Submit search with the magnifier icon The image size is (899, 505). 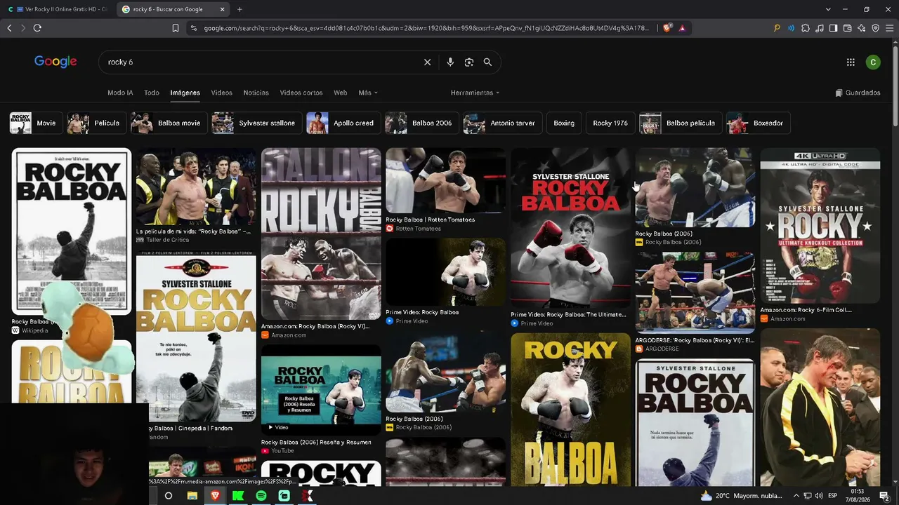click(x=487, y=62)
